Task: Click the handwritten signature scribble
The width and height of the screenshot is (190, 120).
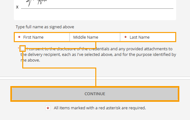Action: click(x=36, y=3)
